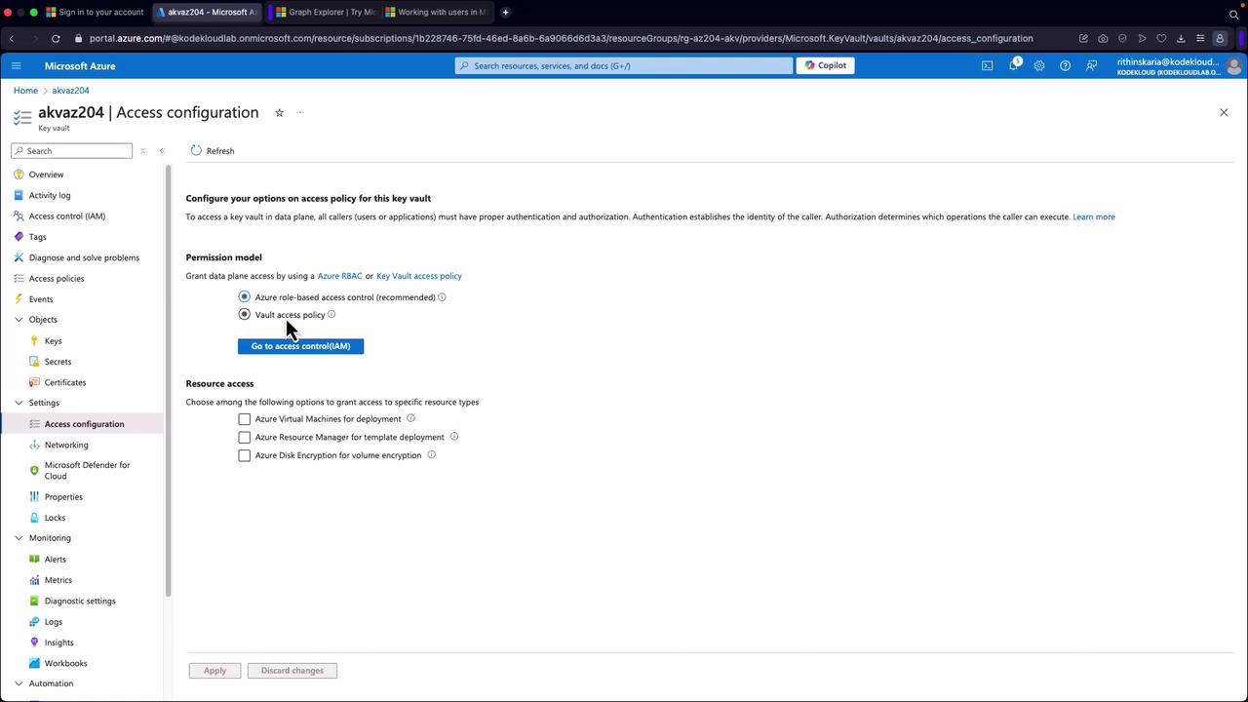Enable Azure Disk Encryption for volume encryption
Image resolution: width=1248 pixels, height=702 pixels.
tap(245, 455)
